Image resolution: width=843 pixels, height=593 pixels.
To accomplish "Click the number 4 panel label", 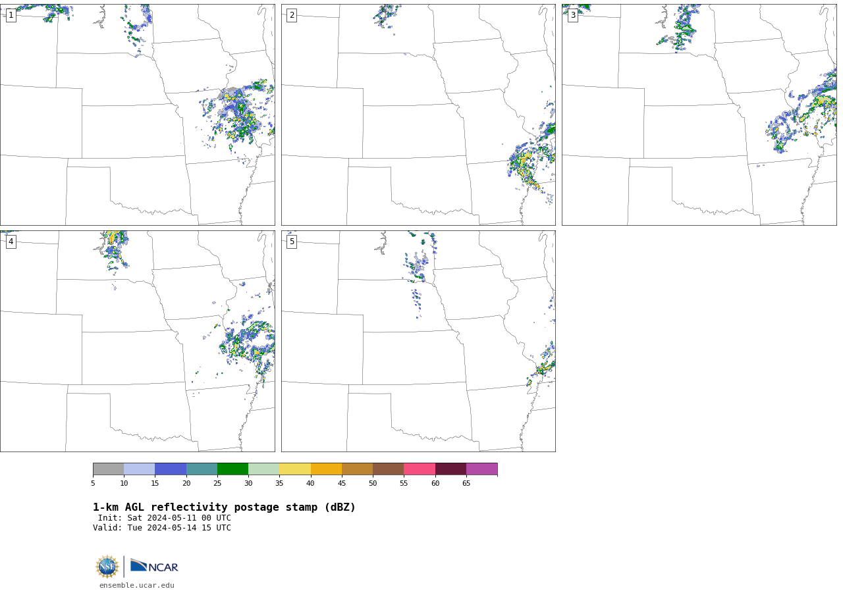I will [11, 242].
